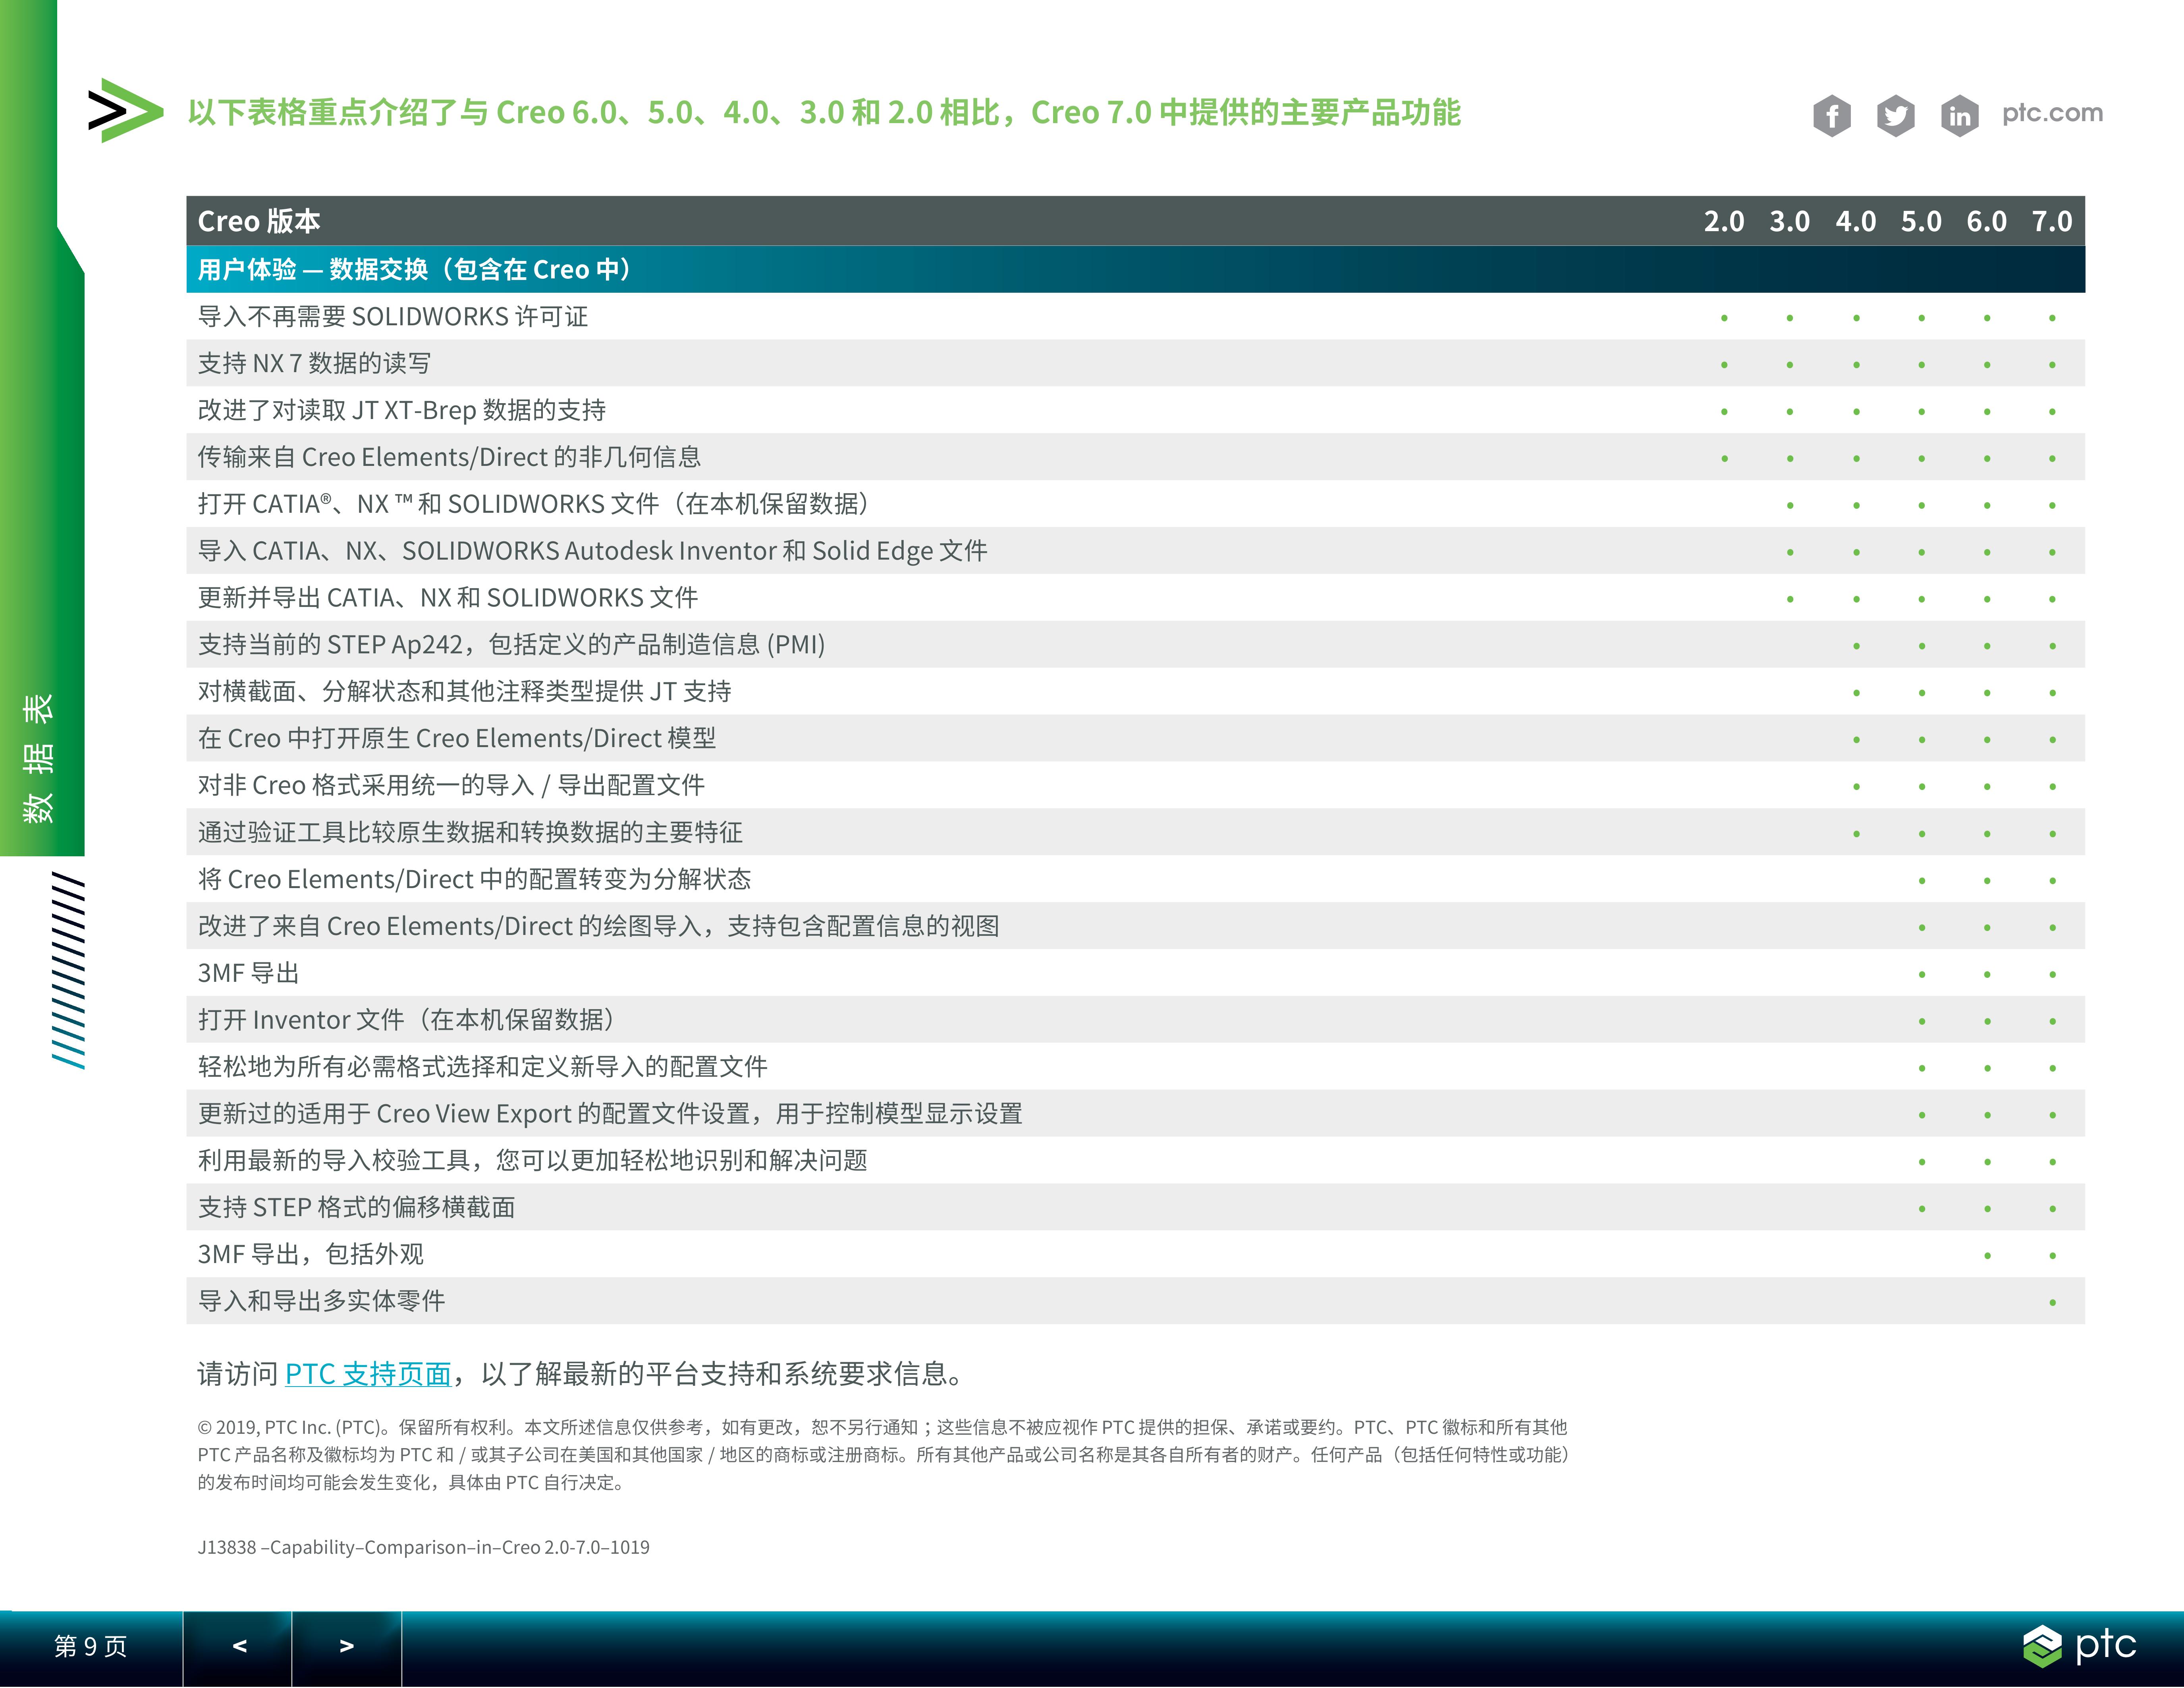Viewport: 2184px width, 1688px height.
Task: Click the PTC 支持页面 hyperlink
Action: (x=368, y=1374)
